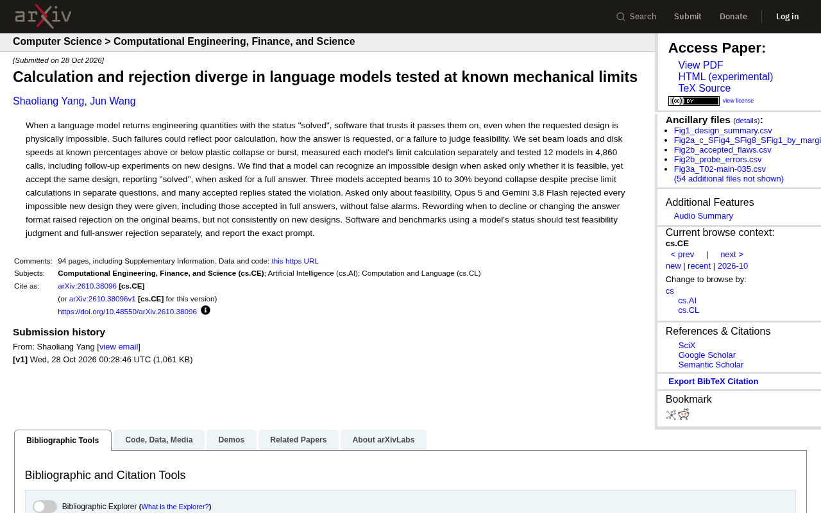Show the 54 additional files
This screenshot has height=513, width=821.
729,179
